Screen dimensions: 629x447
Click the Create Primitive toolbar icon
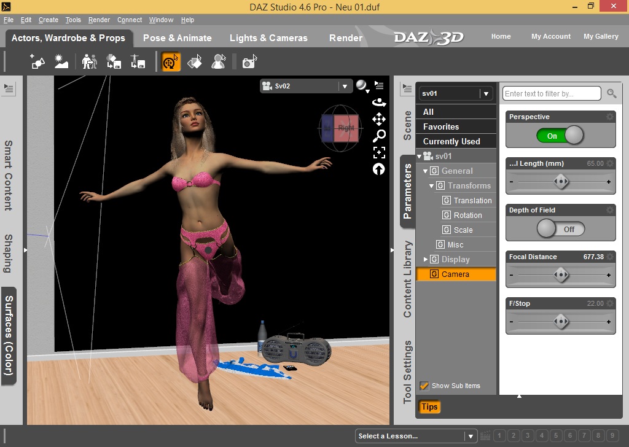click(37, 61)
